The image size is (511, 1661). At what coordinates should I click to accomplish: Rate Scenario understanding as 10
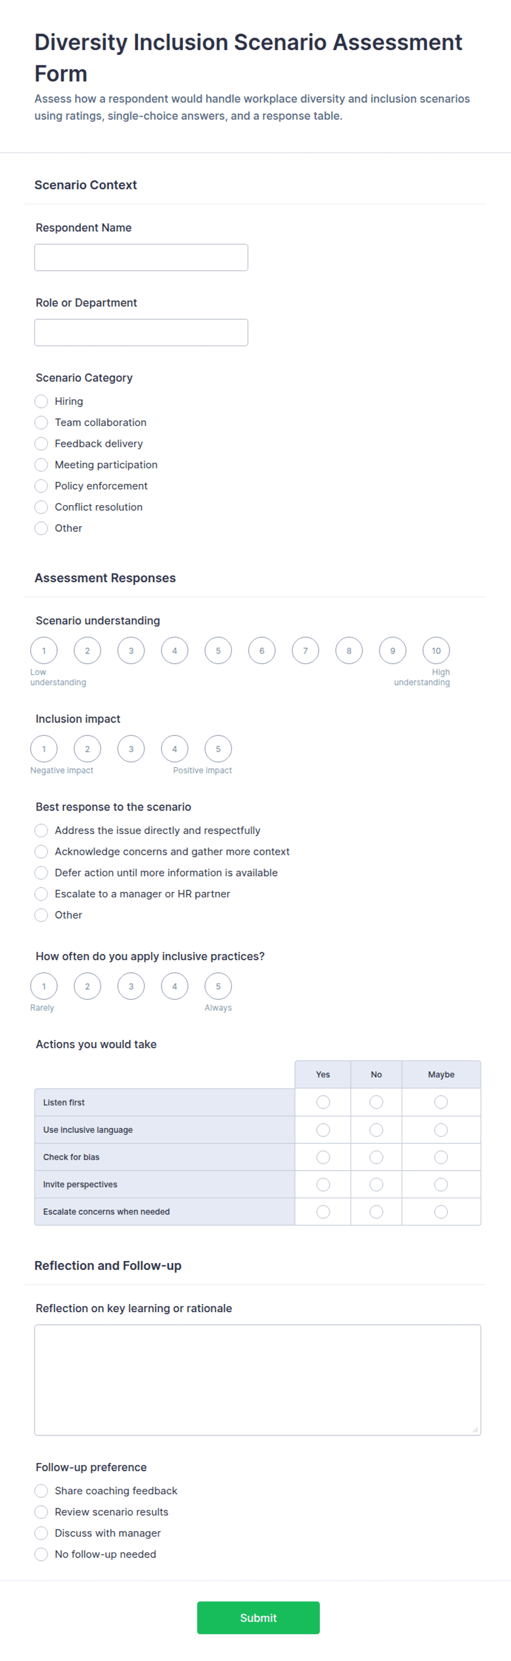(436, 651)
